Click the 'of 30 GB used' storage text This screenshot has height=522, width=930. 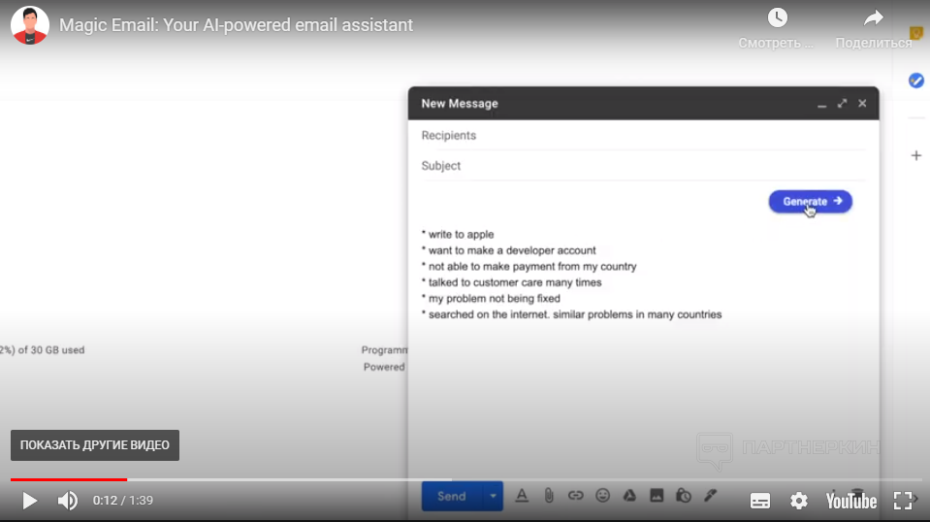pyautogui.click(x=42, y=350)
